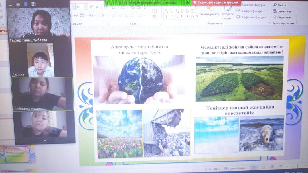Select the down arrow shape

(x=187, y=11)
